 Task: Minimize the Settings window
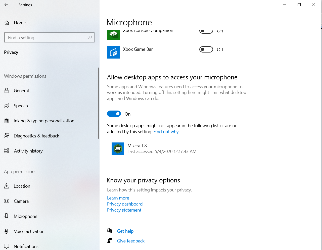tap(285, 5)
